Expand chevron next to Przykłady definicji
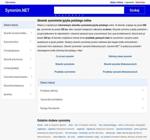Image resolution: width=150 pixels, height=140 pixels. [143, 90]
